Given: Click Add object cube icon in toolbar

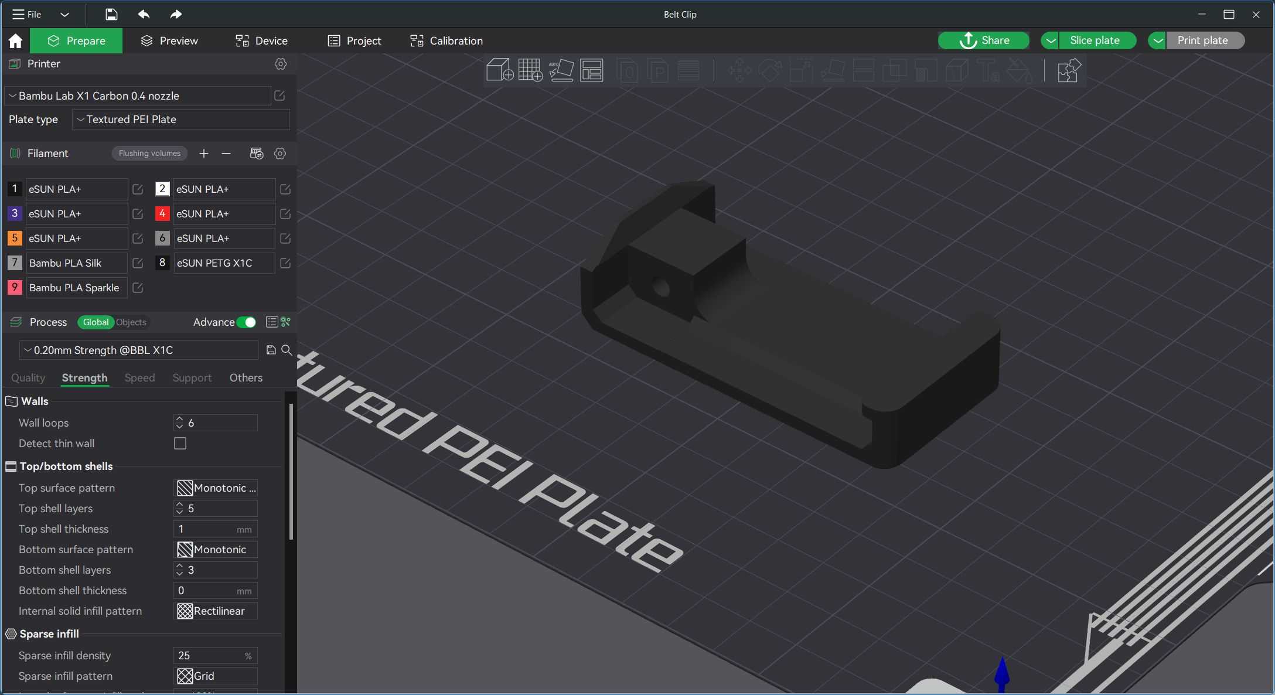Looking at the screenshot, I should (499, 70).
